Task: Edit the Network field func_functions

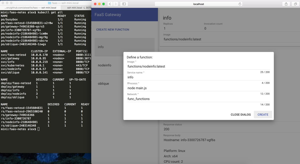Action: [x=198, y=99]
